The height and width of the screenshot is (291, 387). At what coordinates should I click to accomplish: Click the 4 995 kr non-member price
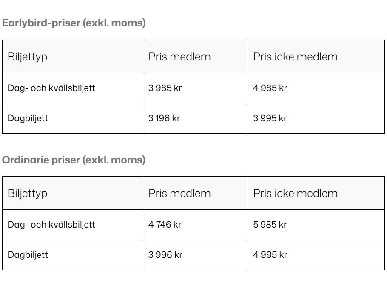click(x=270, y=255)
